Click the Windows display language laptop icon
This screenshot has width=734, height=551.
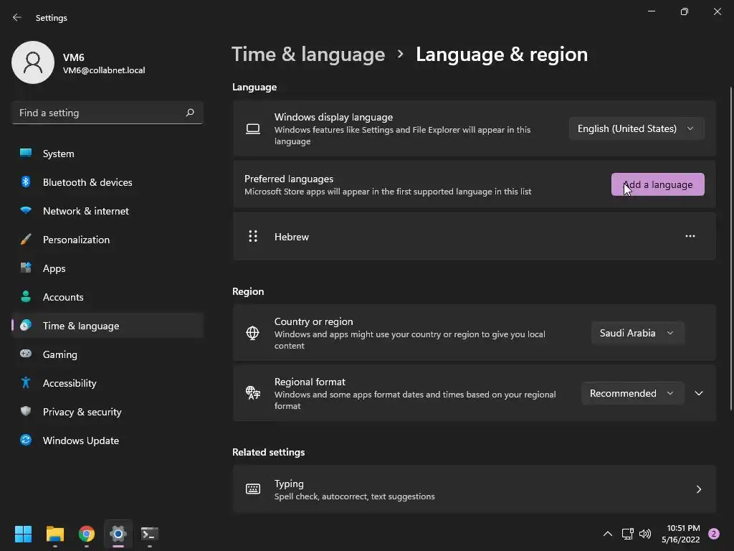pos(253,129)
